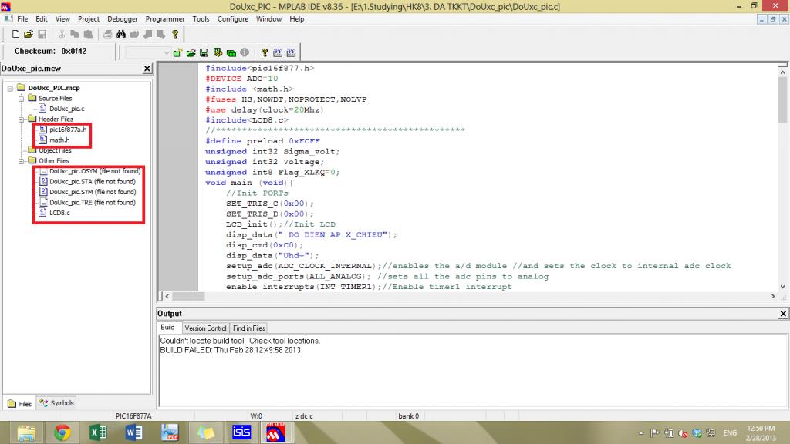Click the green Package in .zip icon
The image size is (790, 444).
tap(231, 52)
